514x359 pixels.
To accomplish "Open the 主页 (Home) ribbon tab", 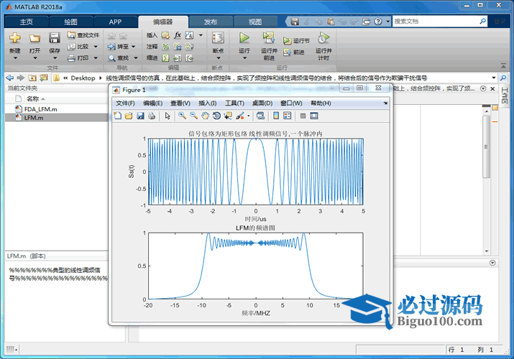I will [x=26, y=22].
